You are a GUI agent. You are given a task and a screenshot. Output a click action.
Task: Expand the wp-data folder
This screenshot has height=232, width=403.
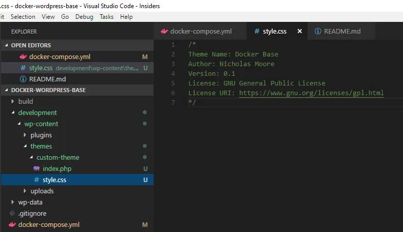click(13, 202)
